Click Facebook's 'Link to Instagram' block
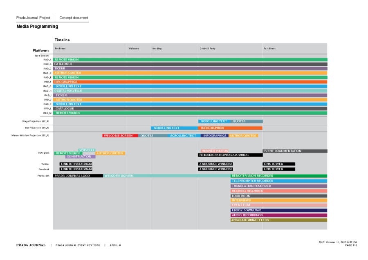Image resolution: width=368 pixels, height=260 pixels. click(76, 169)
